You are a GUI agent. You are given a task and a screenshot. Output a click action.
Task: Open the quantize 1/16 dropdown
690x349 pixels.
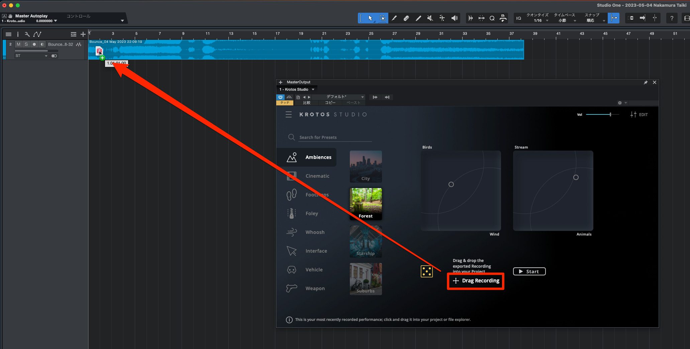click(537, 20)
